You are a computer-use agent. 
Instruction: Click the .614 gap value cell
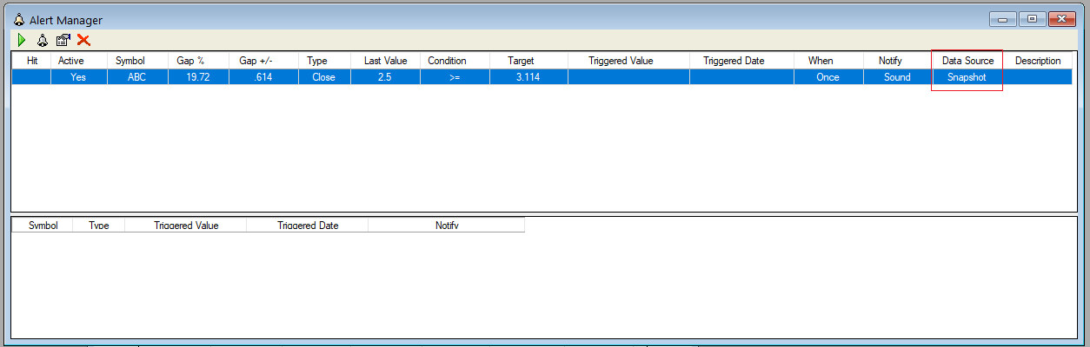[x=264, y=77]
